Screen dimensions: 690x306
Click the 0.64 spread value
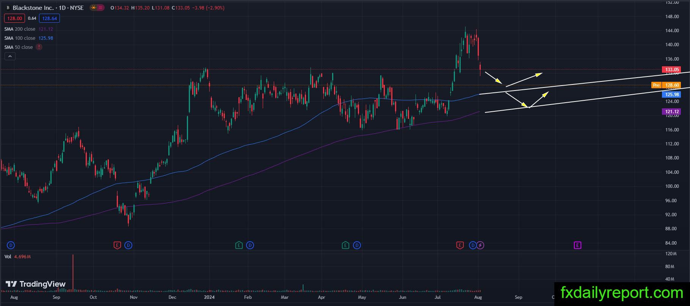click(32, 18)
